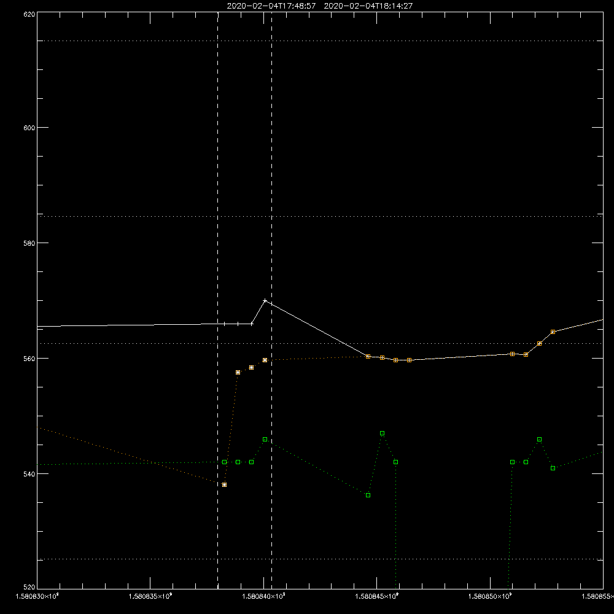Pick the lowest green square marker near 536
The width and height of the screenshot is (614, 614).
point(368,495)
